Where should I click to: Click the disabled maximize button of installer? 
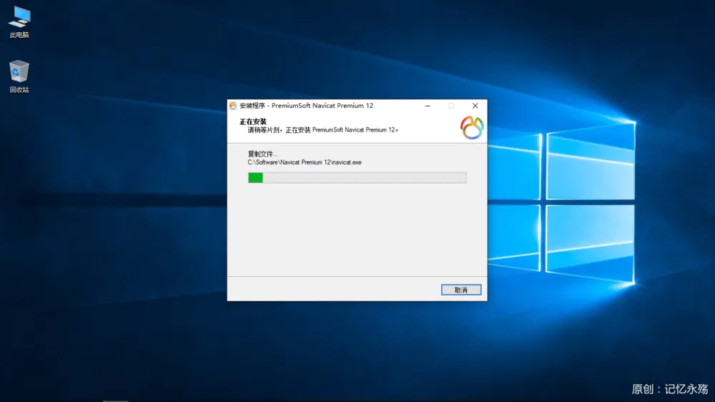point(451,106)
